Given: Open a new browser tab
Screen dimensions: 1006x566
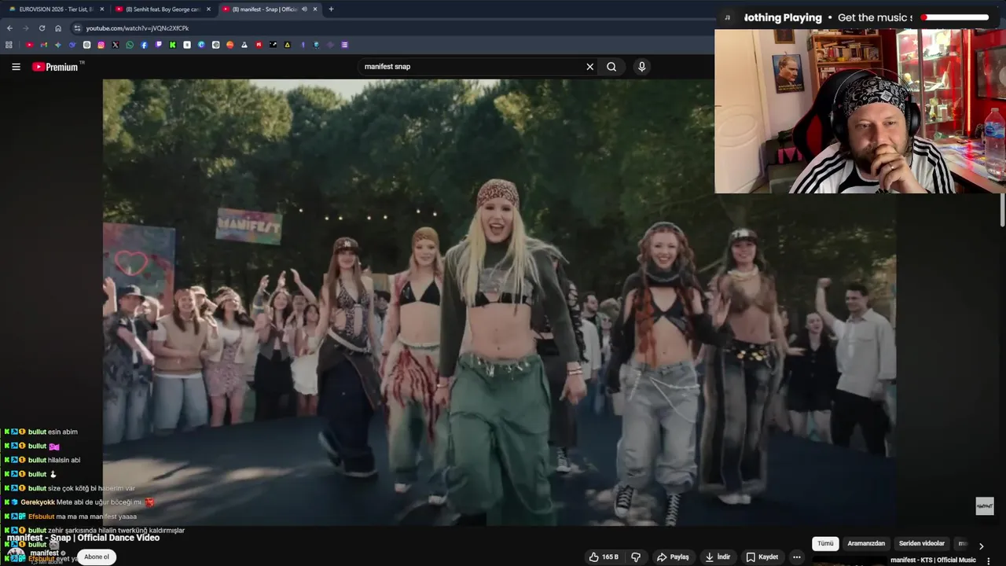Looking at the screenshot, I should point(331,9).
